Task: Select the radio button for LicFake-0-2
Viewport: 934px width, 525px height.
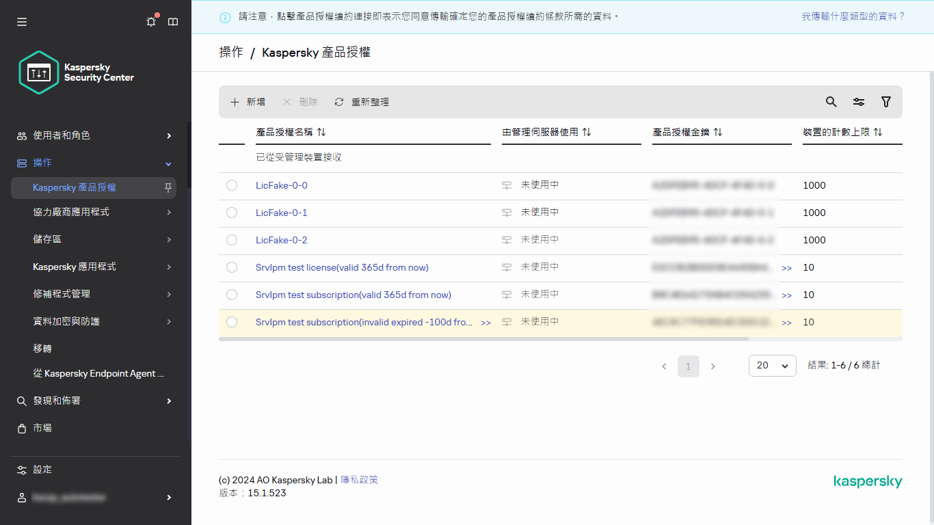Action: tap(231, 240)
